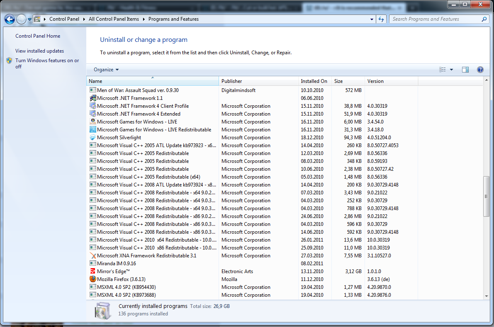Select Visual C++ 2010 x64 Redistributable

pos(157,240)
